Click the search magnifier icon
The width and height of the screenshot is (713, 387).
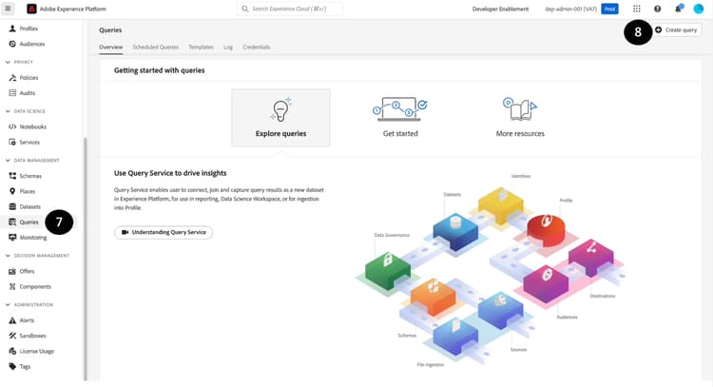coord(245,9)
